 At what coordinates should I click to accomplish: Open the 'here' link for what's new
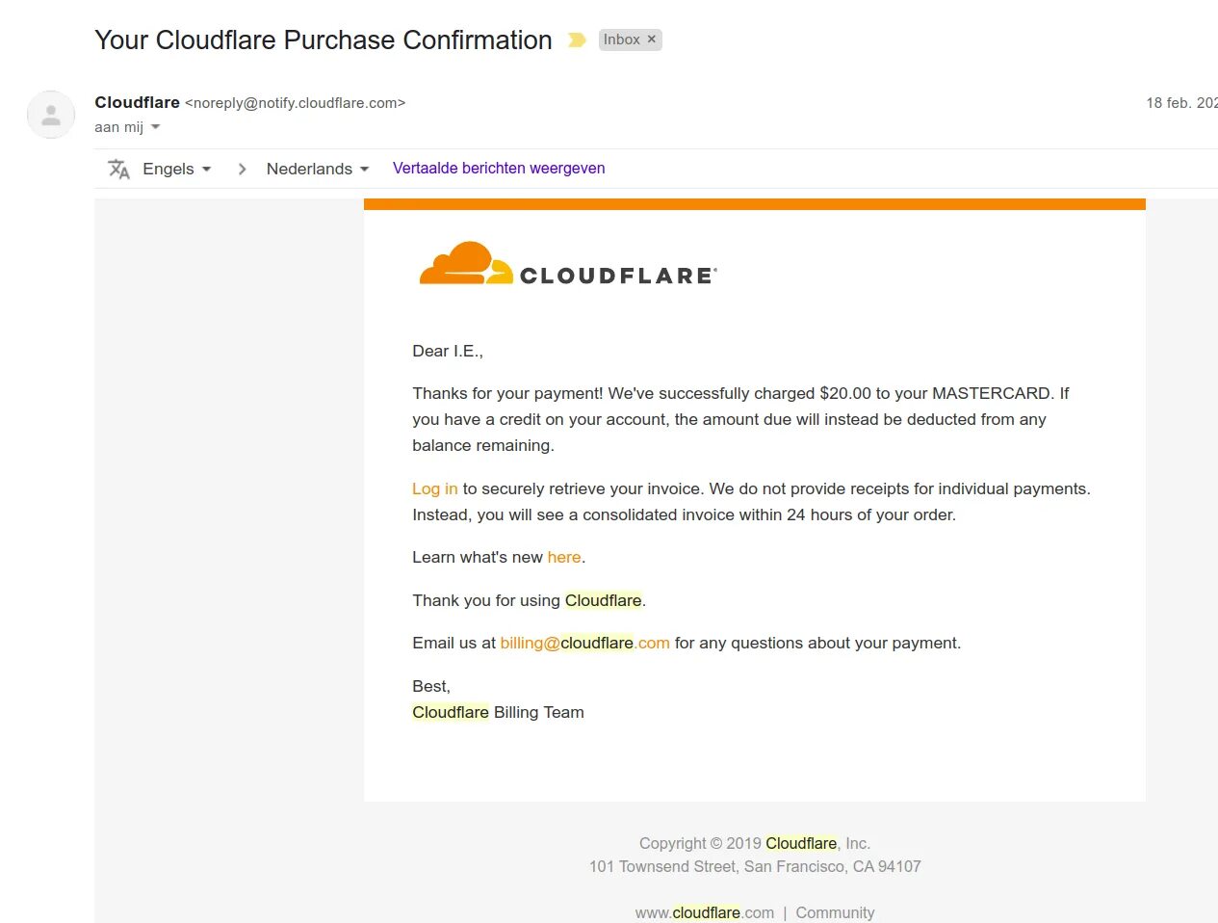click(563, 557)
